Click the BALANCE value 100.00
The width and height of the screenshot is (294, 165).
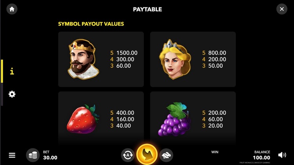261,158
